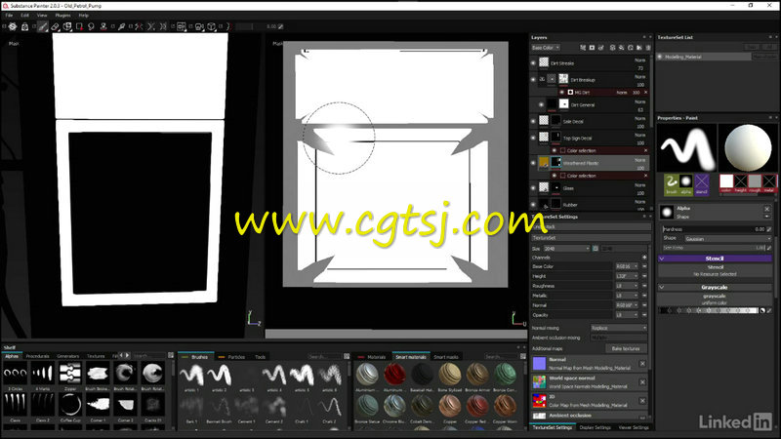
Task: Open the Roughness channel format dropdown
Action: [x=627, y=286]
